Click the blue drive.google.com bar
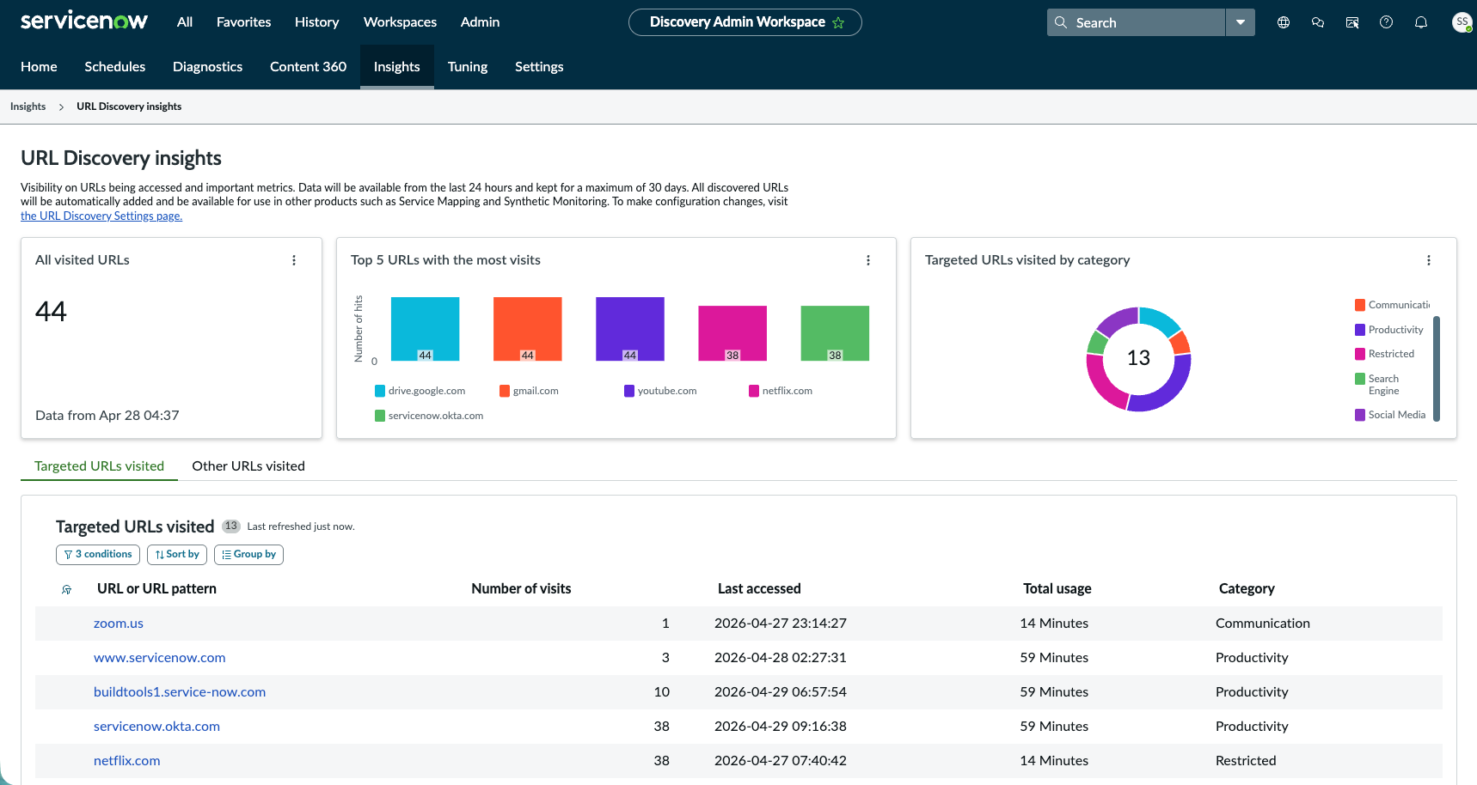This screenshot has height=785, width=1477. 425,329
